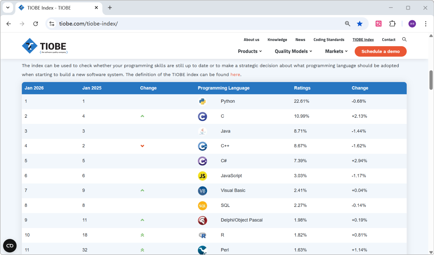Open the News menu item
This screenshot has height=255, width=434.
(x=300, y=40)
